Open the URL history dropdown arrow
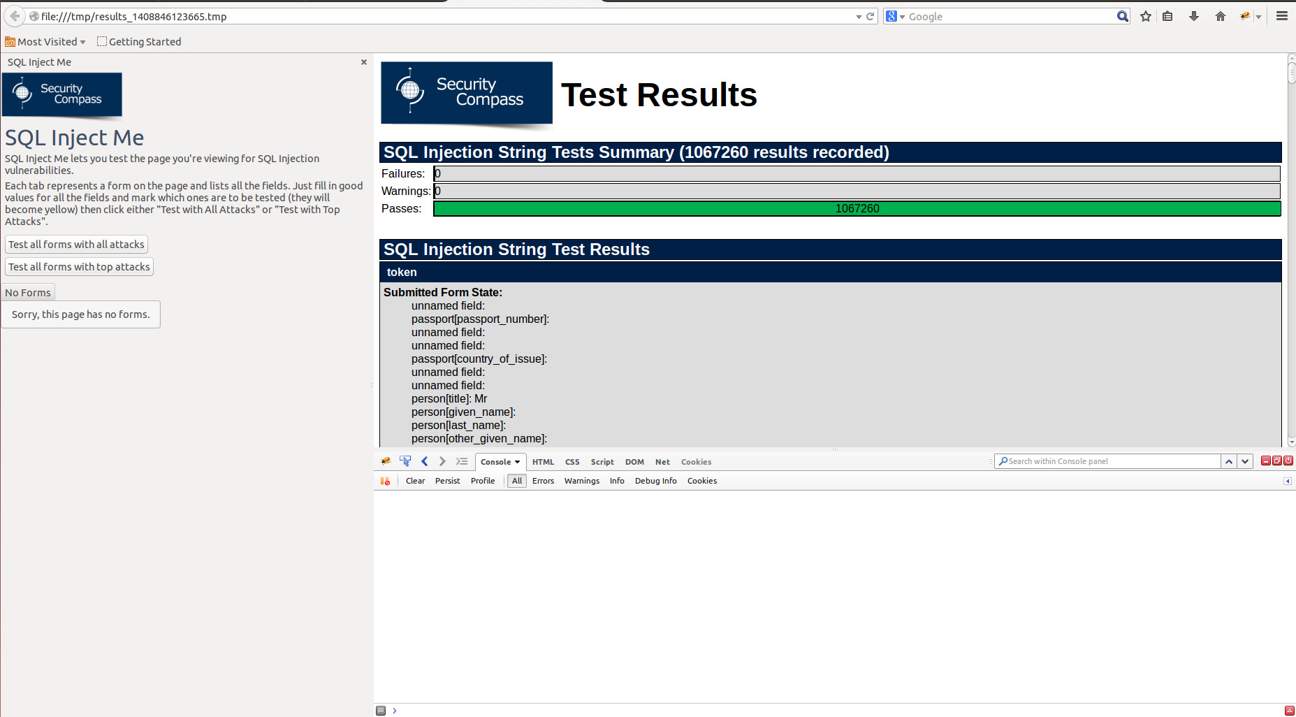 point(859,17)
